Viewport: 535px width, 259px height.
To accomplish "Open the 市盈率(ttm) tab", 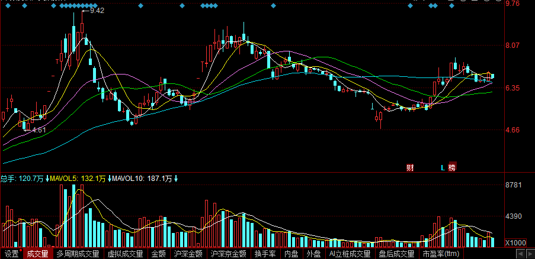I will [441, 254].
